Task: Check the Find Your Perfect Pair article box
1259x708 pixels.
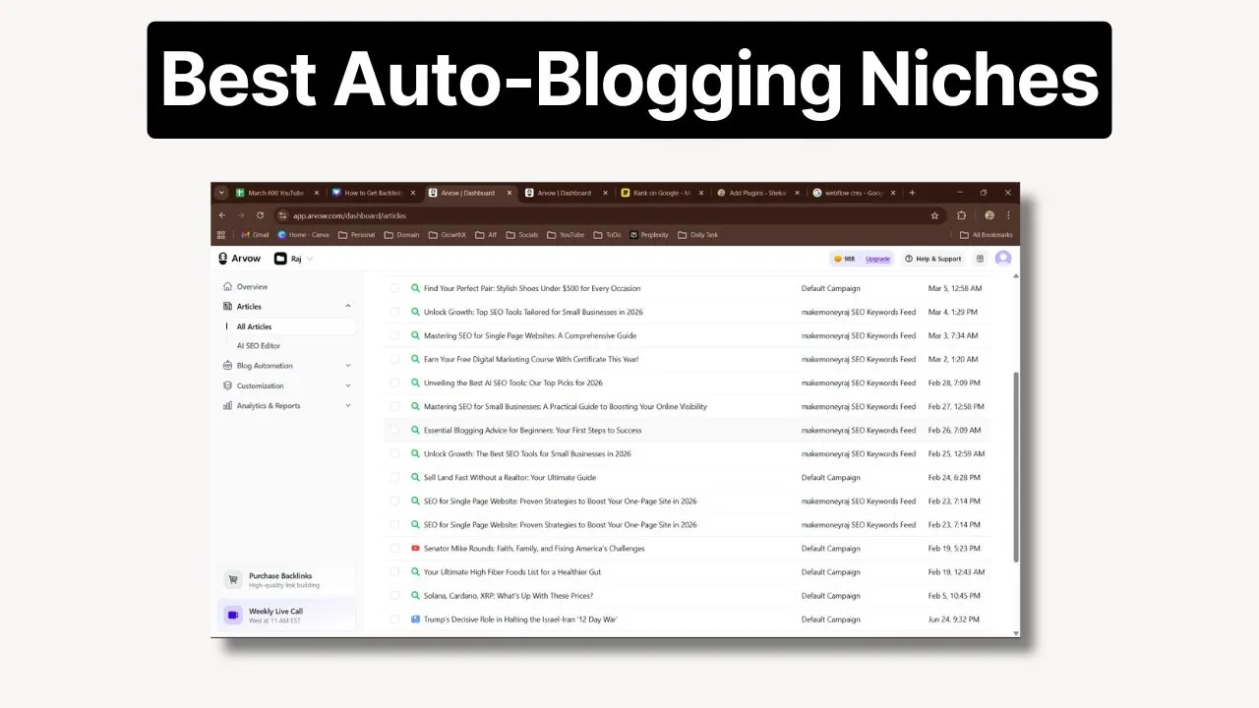Action: coord(394,289)
